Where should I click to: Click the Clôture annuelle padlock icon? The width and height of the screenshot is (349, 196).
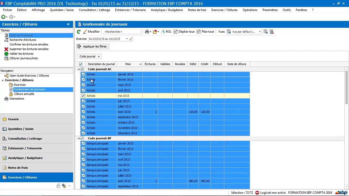point(11,94)
